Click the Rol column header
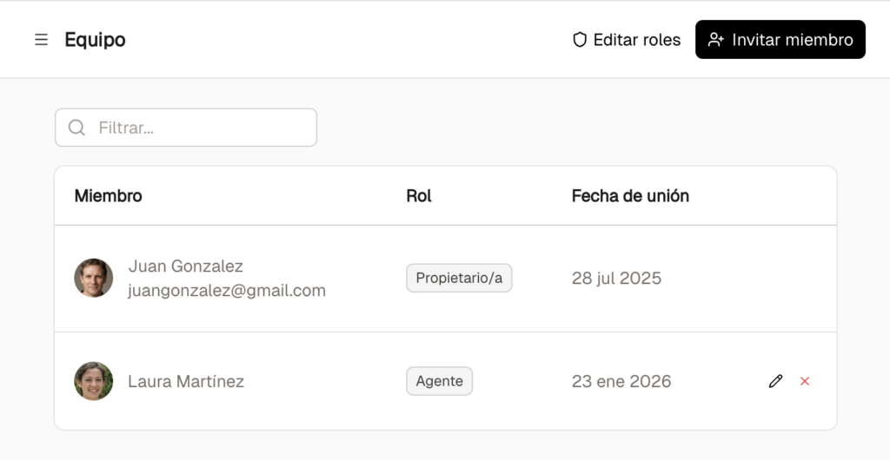 point(419,196)
